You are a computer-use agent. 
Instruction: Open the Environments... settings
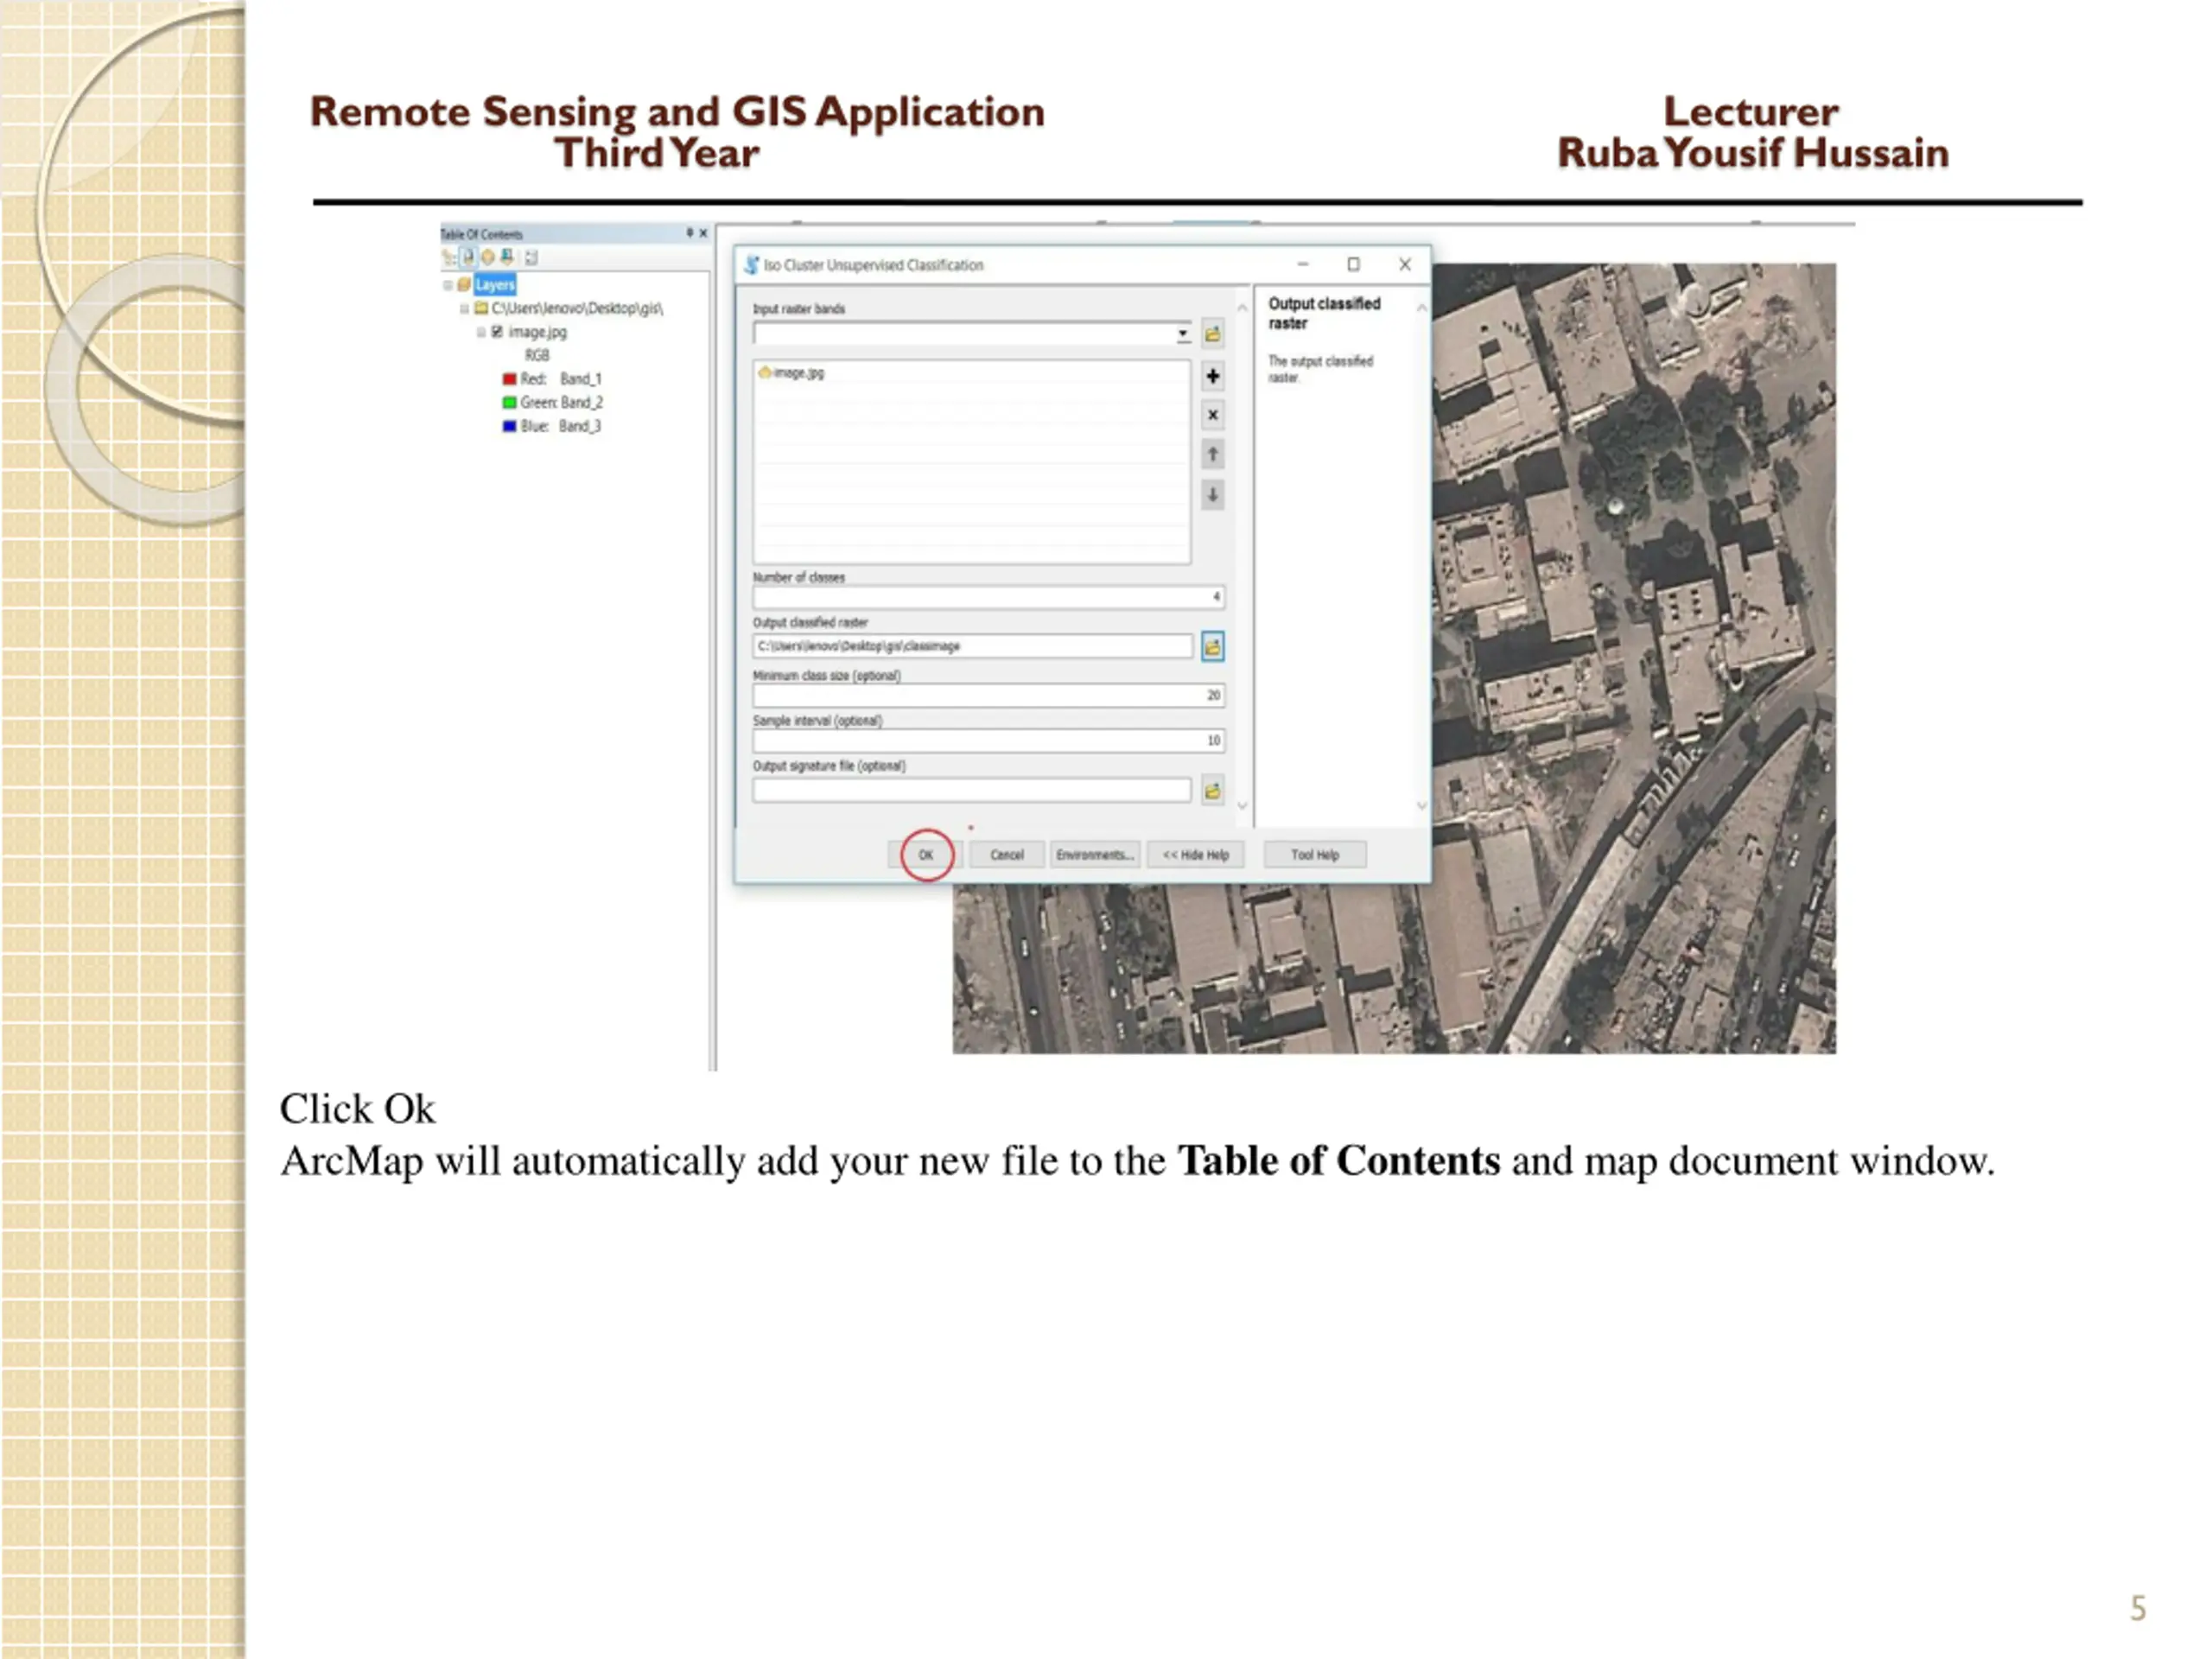coord(1095,855)
